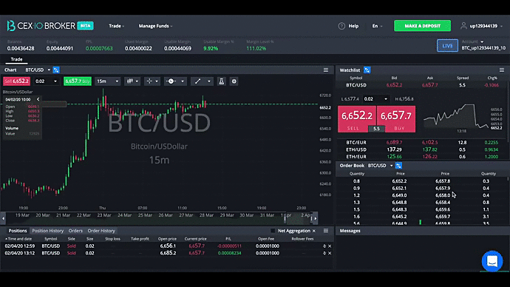
Task: Switch to the Position History tab
Action: point(48,231)
